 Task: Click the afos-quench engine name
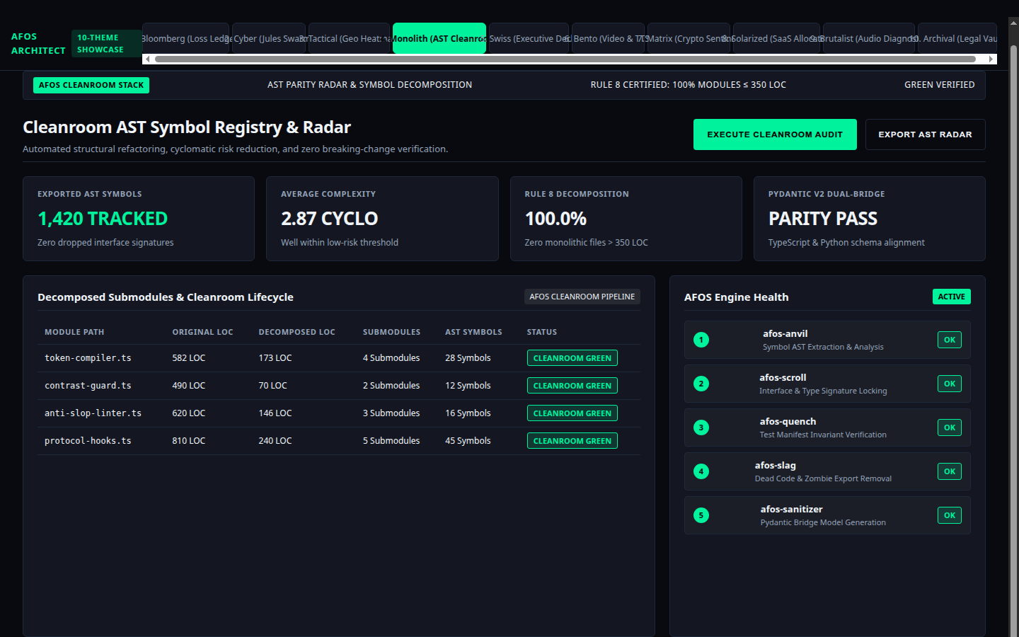tap(788, 422)
